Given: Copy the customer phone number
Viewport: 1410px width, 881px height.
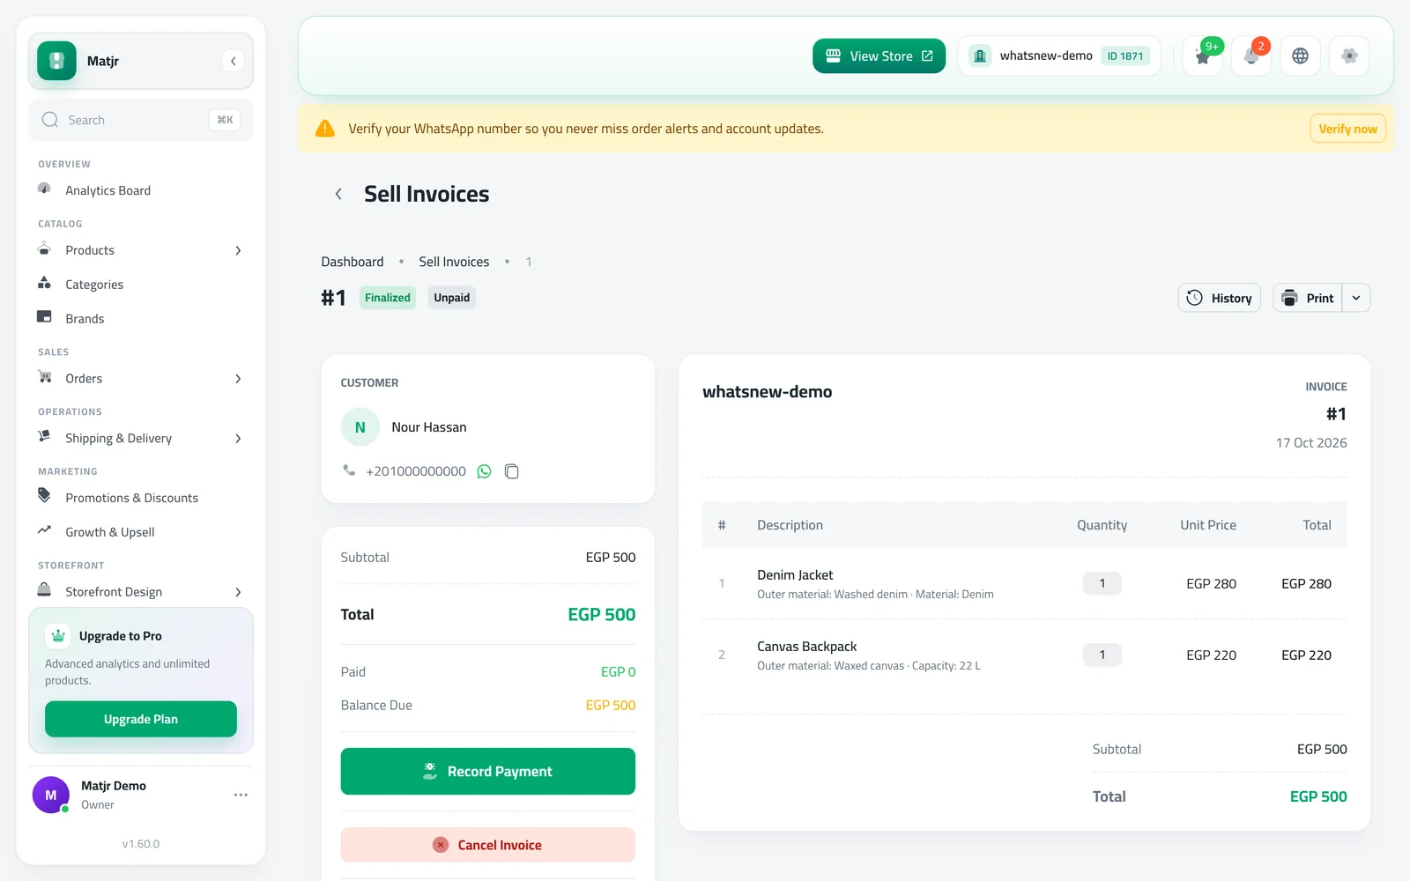Looking at the screenshot, I should click(512, 471).
